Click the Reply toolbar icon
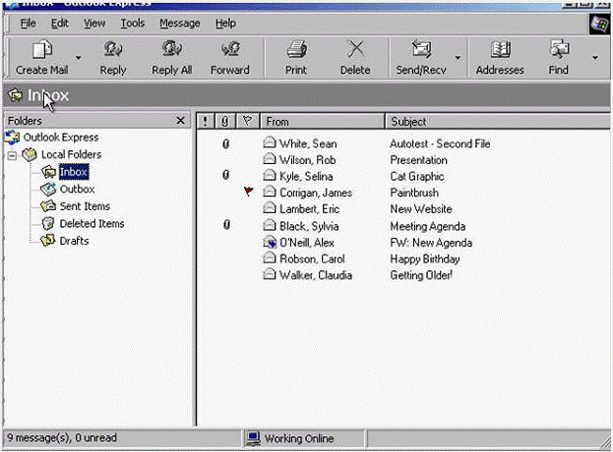613x452 pixels. click(x=113, y=50)
